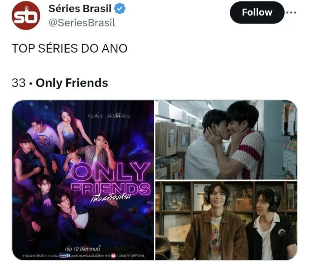Screen dimensions: 309x270
Task: Click the neon ONLY FRIENDS title
Action: click(x=110, y=179)
